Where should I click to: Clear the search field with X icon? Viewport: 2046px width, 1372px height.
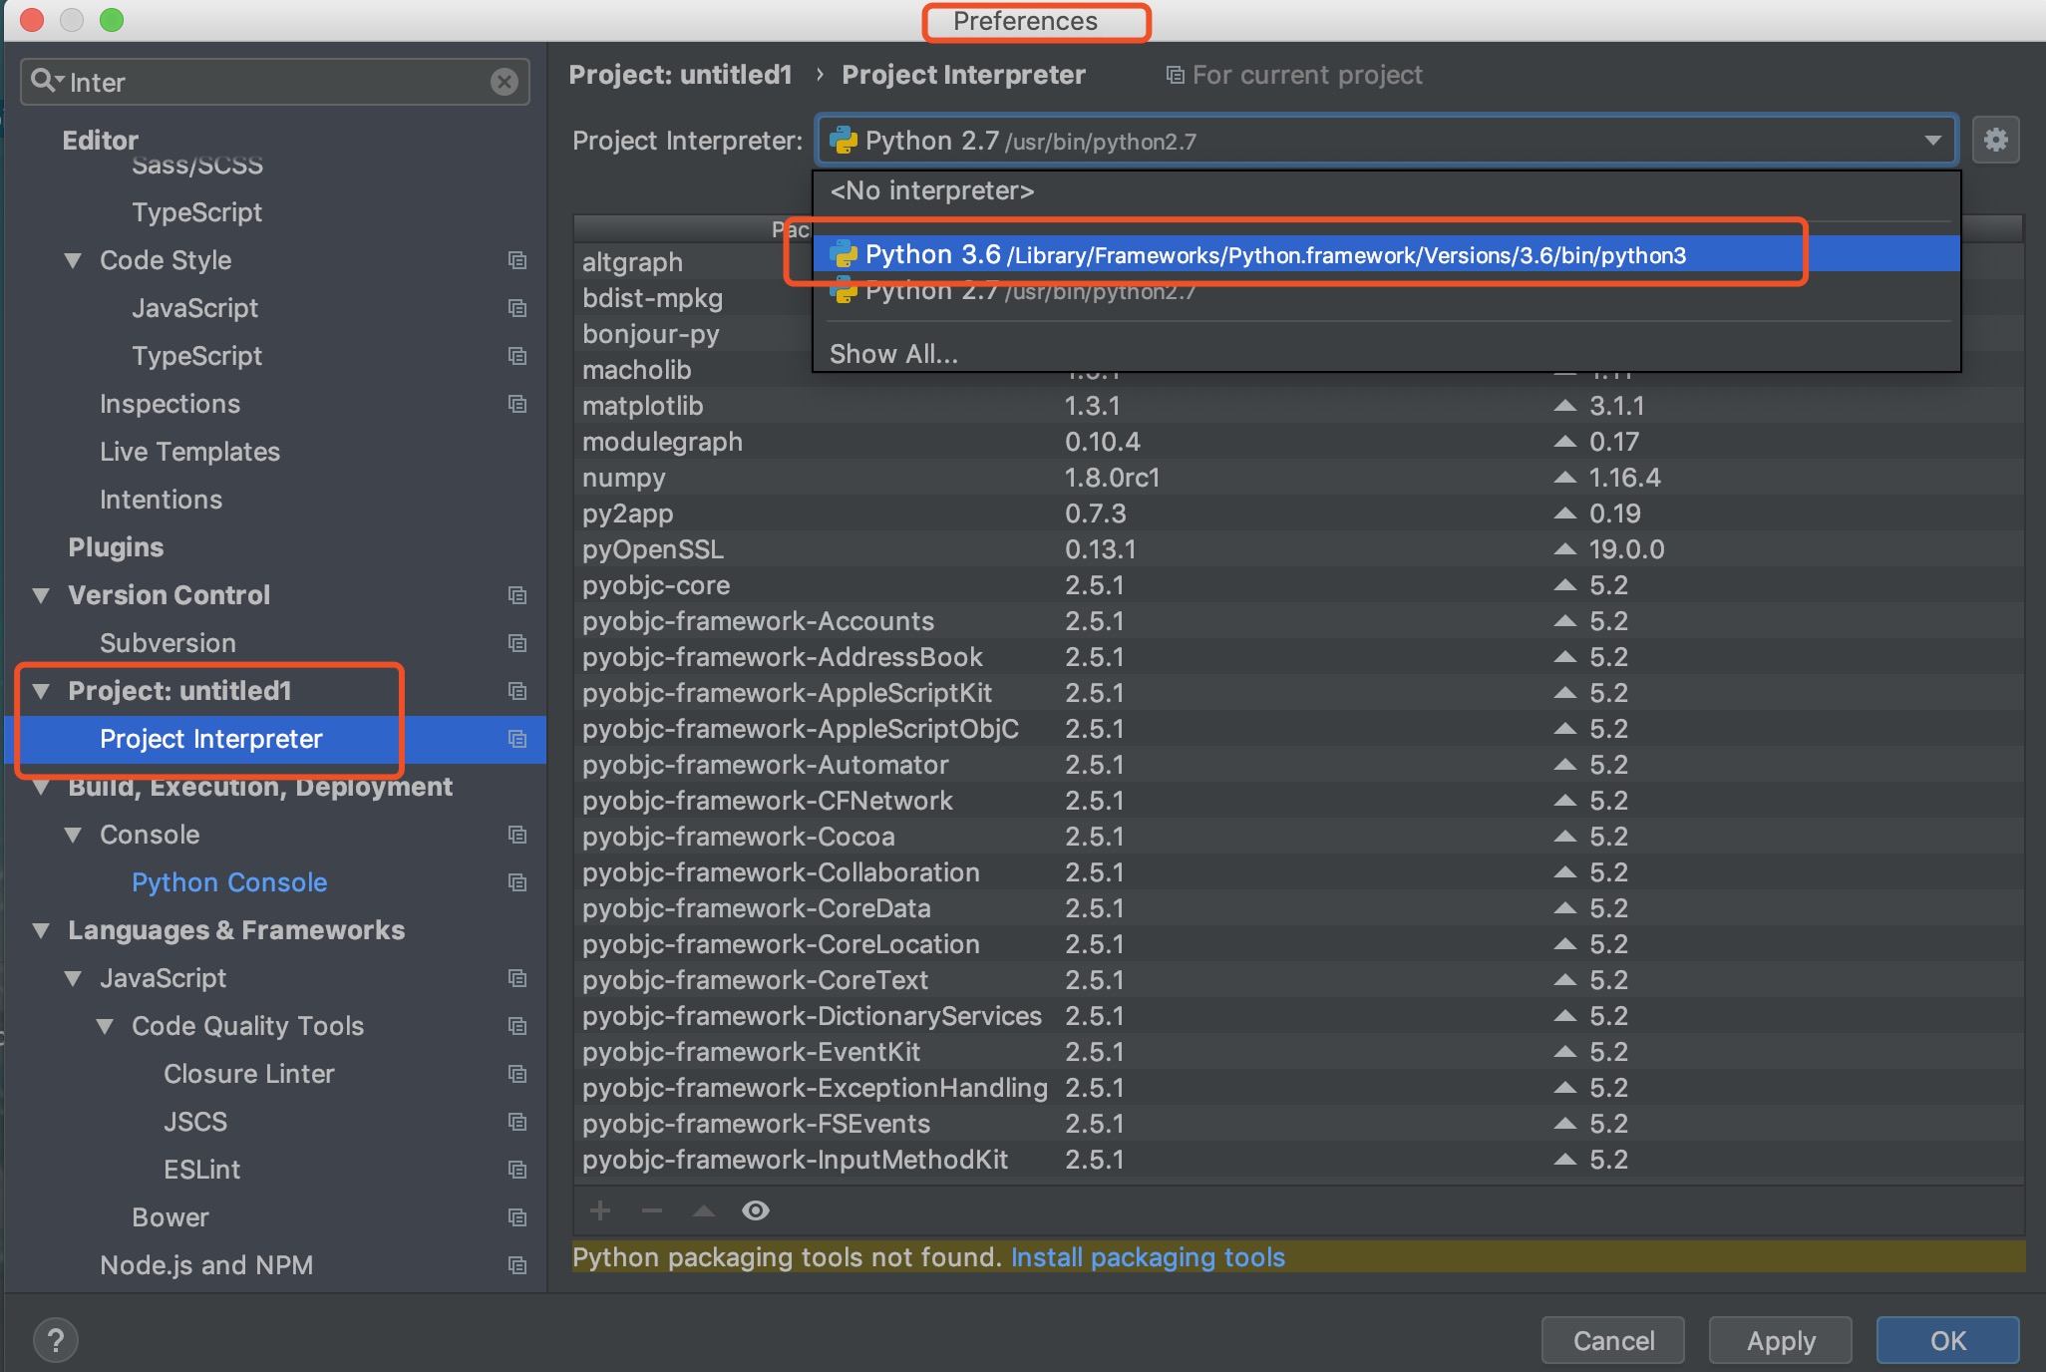(505, 82)
